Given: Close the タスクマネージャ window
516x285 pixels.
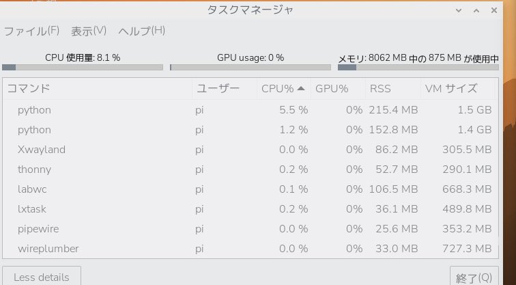Looking at the screenshot, I should pos(494,10).
